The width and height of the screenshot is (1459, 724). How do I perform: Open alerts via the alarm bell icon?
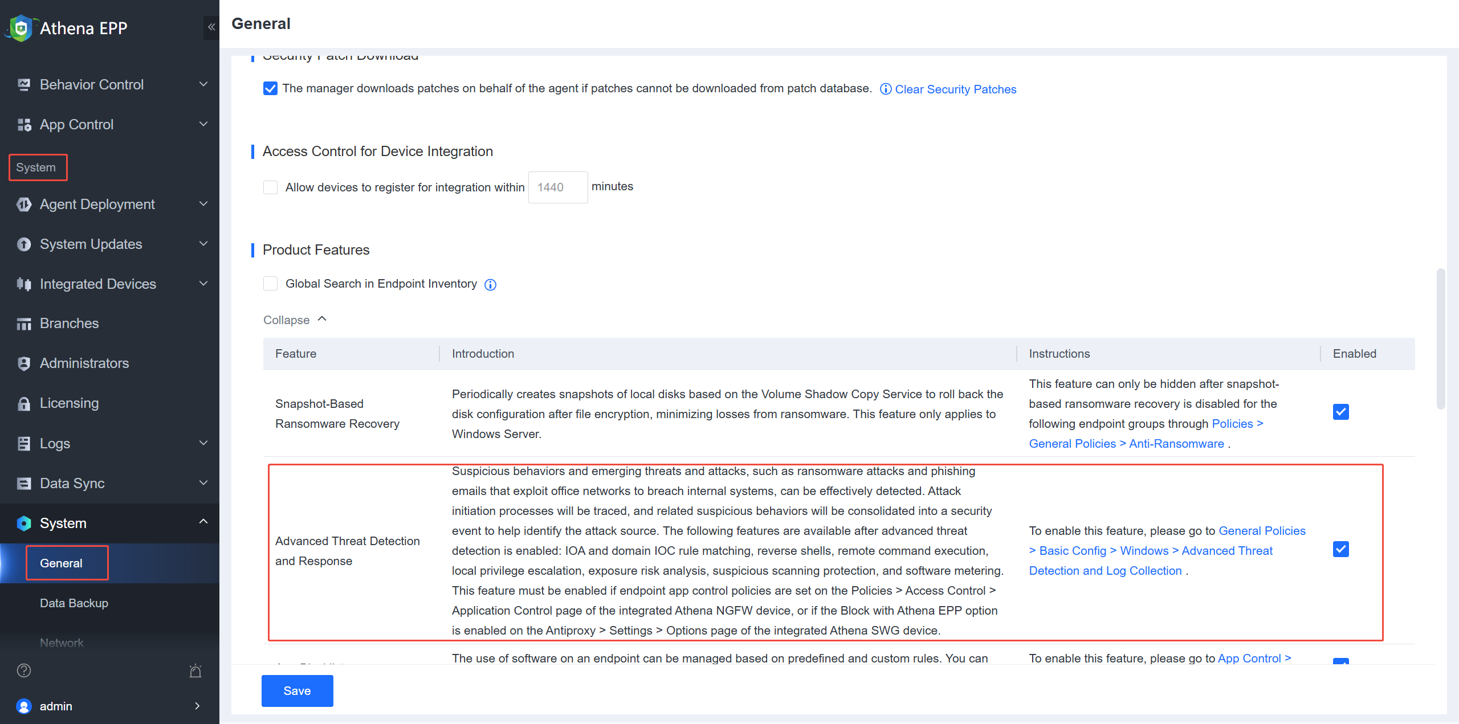[195, 670]
